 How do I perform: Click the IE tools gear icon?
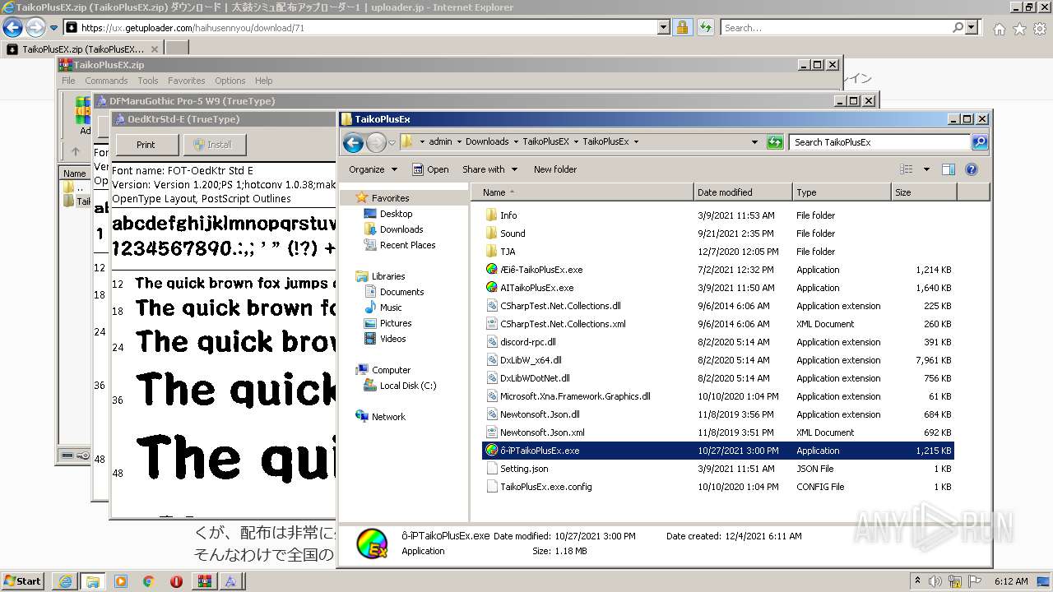(1039, 29)
